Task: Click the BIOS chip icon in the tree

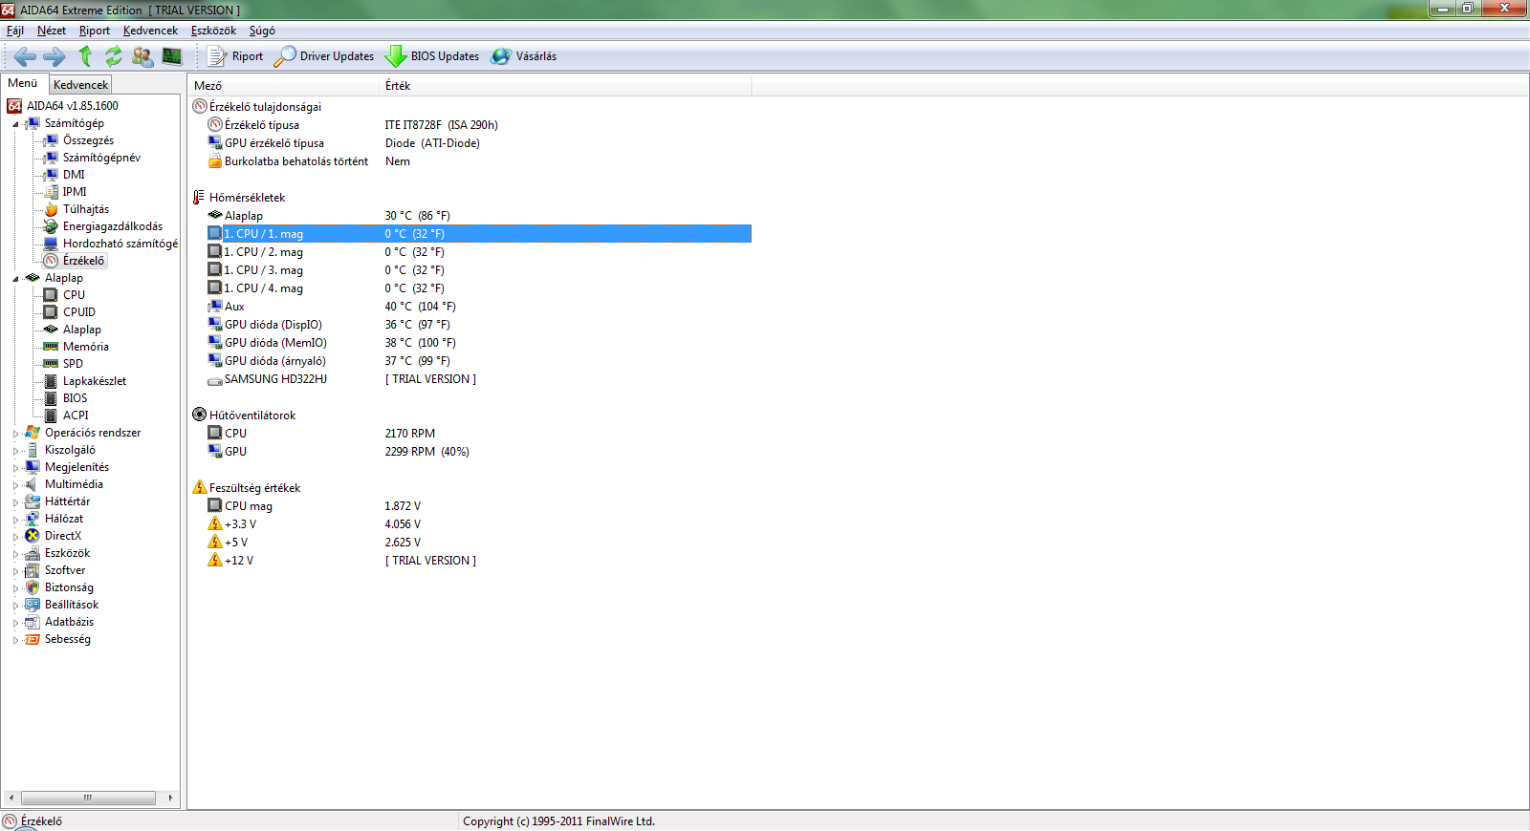Action: [x=51, y=398]
